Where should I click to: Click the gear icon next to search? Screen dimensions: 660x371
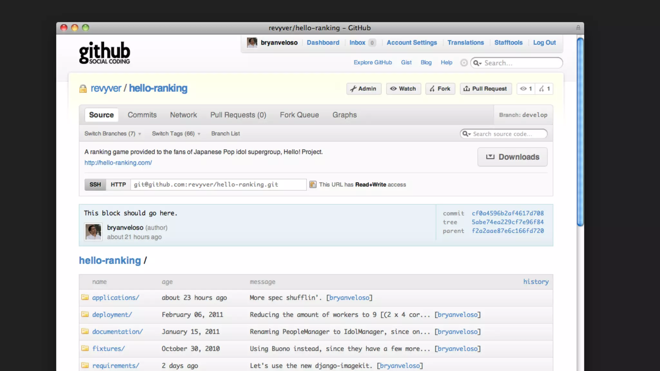pos(464,63)
